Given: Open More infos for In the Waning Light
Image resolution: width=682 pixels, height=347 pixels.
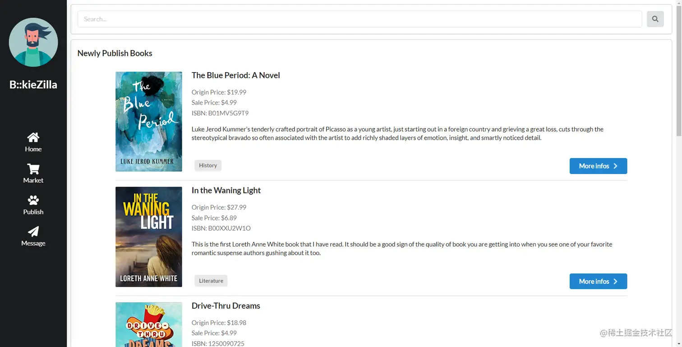Looking at the screenshot, I should [598, 281].
